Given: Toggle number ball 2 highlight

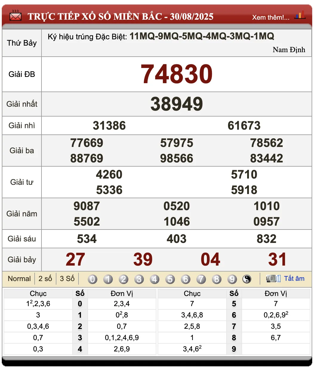Looking at the screenshot, I should point(124,279).
